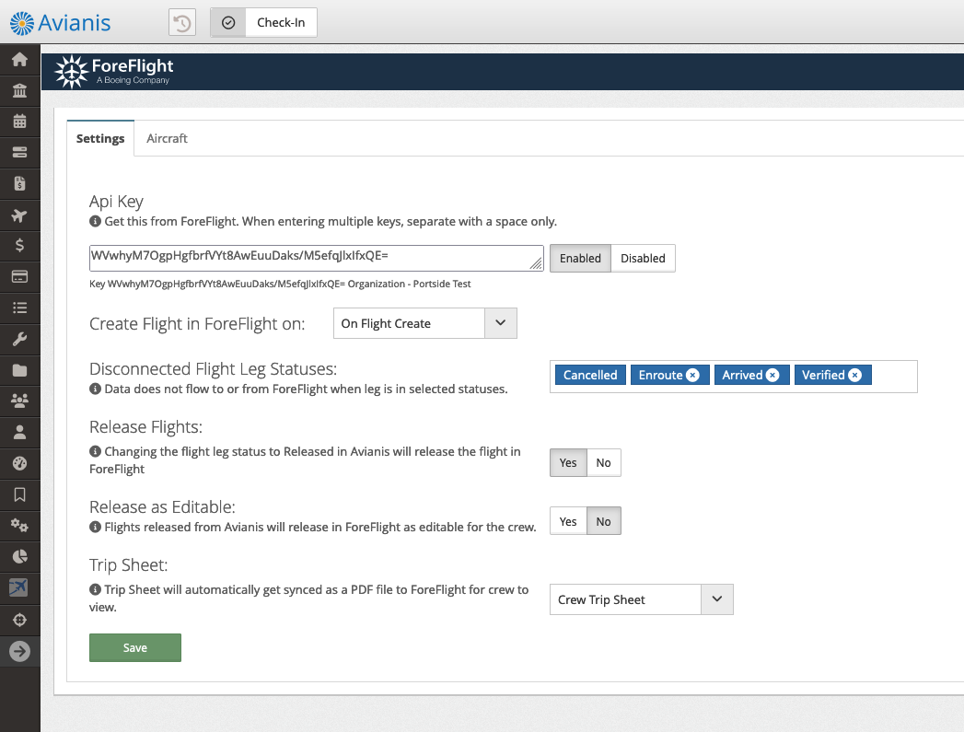Switch to the Aircraft tab
The height and width of the screenshot is (732, 964).
tap(167, 138)
